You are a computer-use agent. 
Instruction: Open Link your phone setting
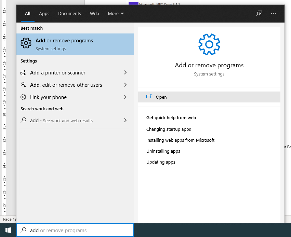[x=75, y=97]
